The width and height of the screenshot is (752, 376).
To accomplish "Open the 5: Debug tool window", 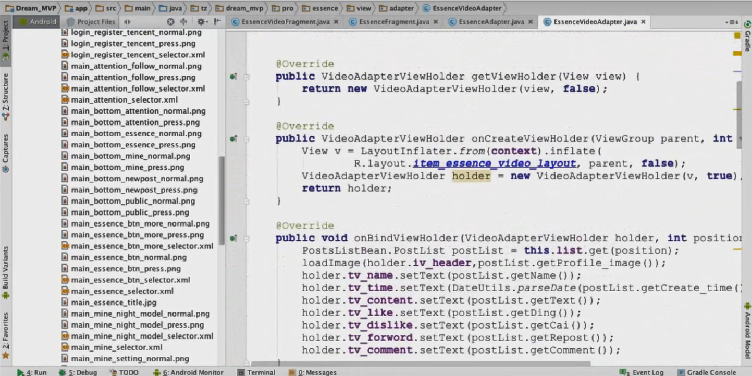I will tap(78, 372).
